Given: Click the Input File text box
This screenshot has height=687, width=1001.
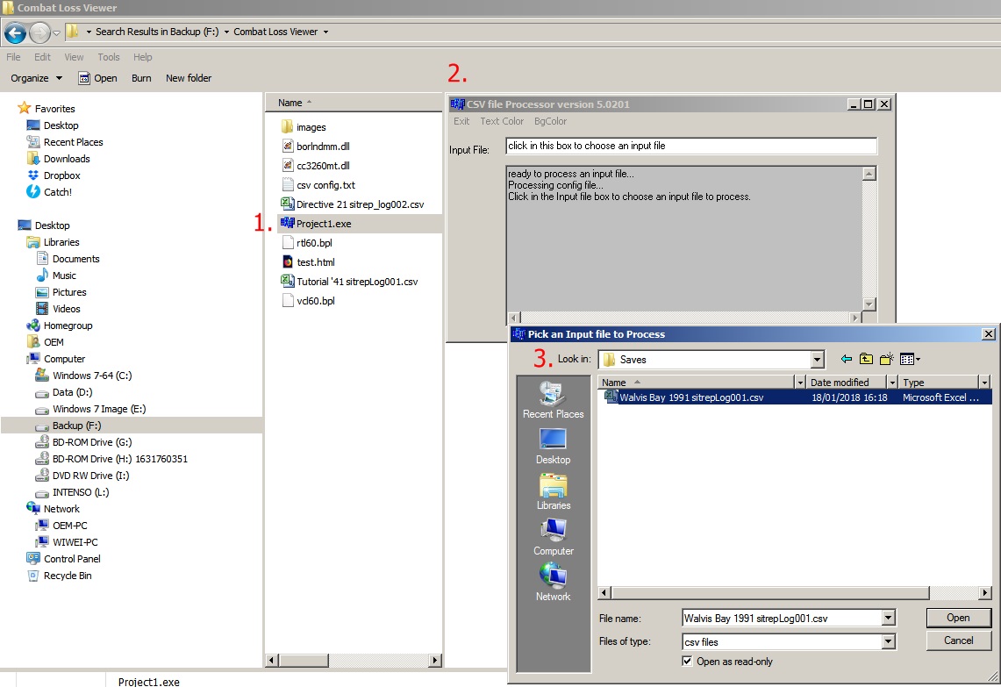Looking at the screenshot, I should click(x=691, y=146).
